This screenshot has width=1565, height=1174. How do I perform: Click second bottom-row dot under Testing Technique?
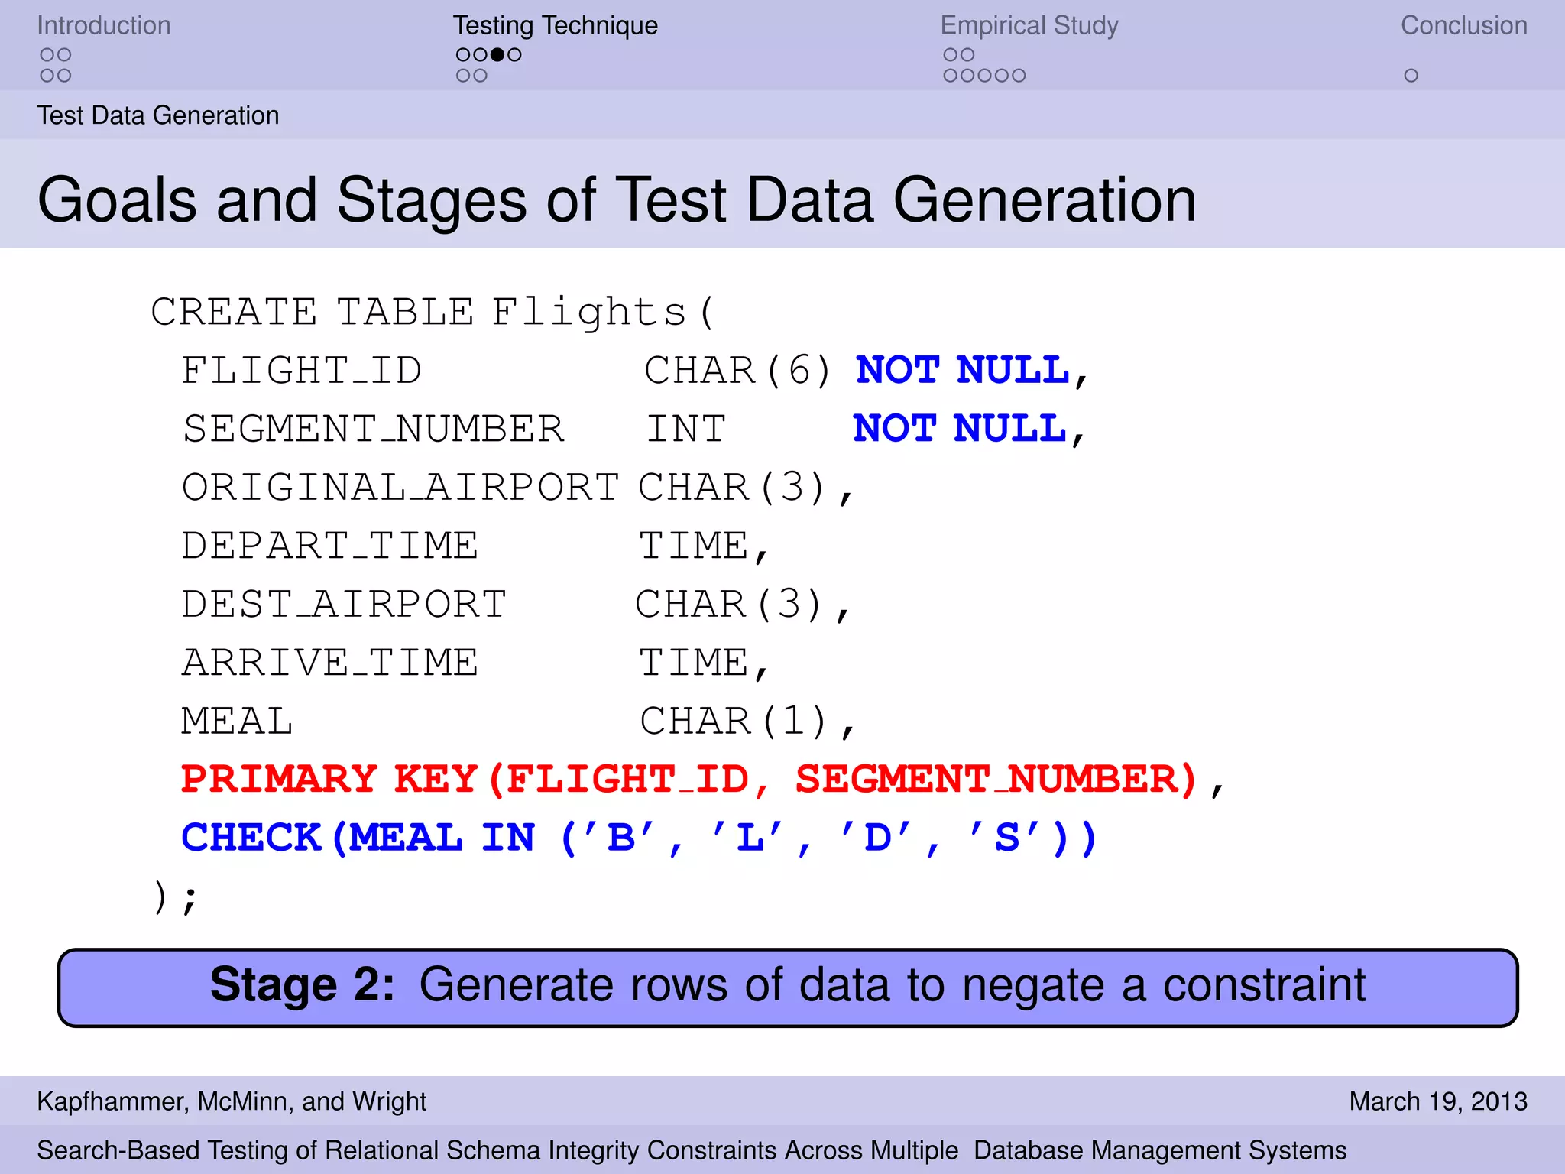pyautogui.click(x=480, y=76)
